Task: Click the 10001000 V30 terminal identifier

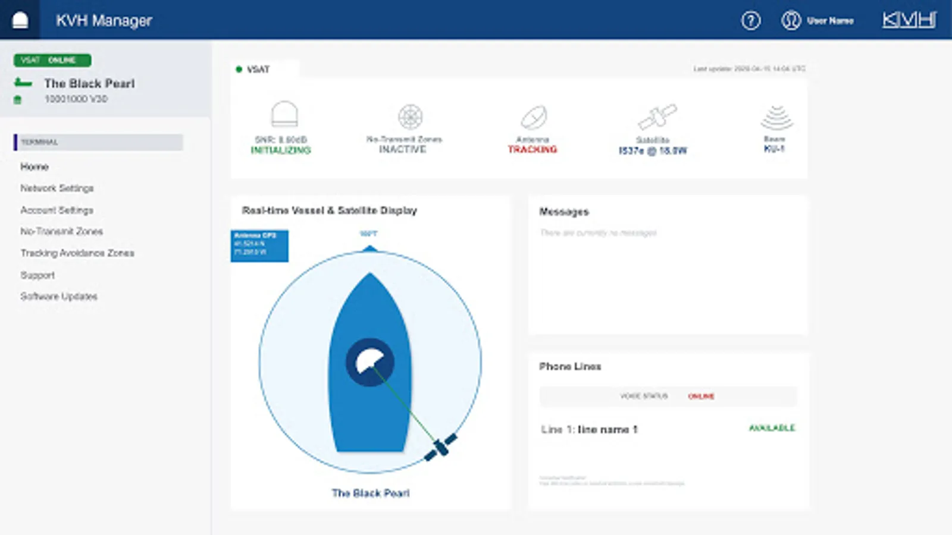Action: (x=76, y=99)
